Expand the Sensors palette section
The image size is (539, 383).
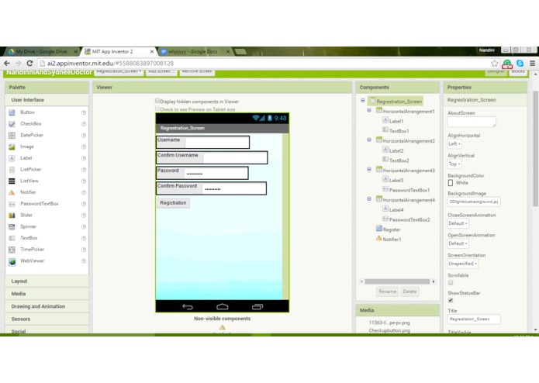47,319
